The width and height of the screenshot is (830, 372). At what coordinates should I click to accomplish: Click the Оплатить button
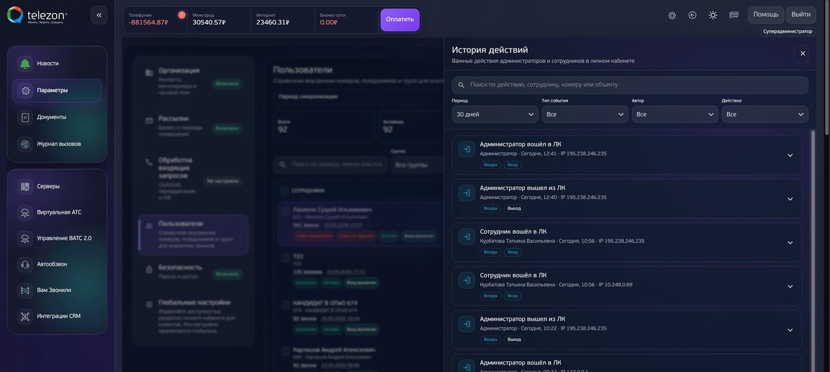(x=400, y=19)
